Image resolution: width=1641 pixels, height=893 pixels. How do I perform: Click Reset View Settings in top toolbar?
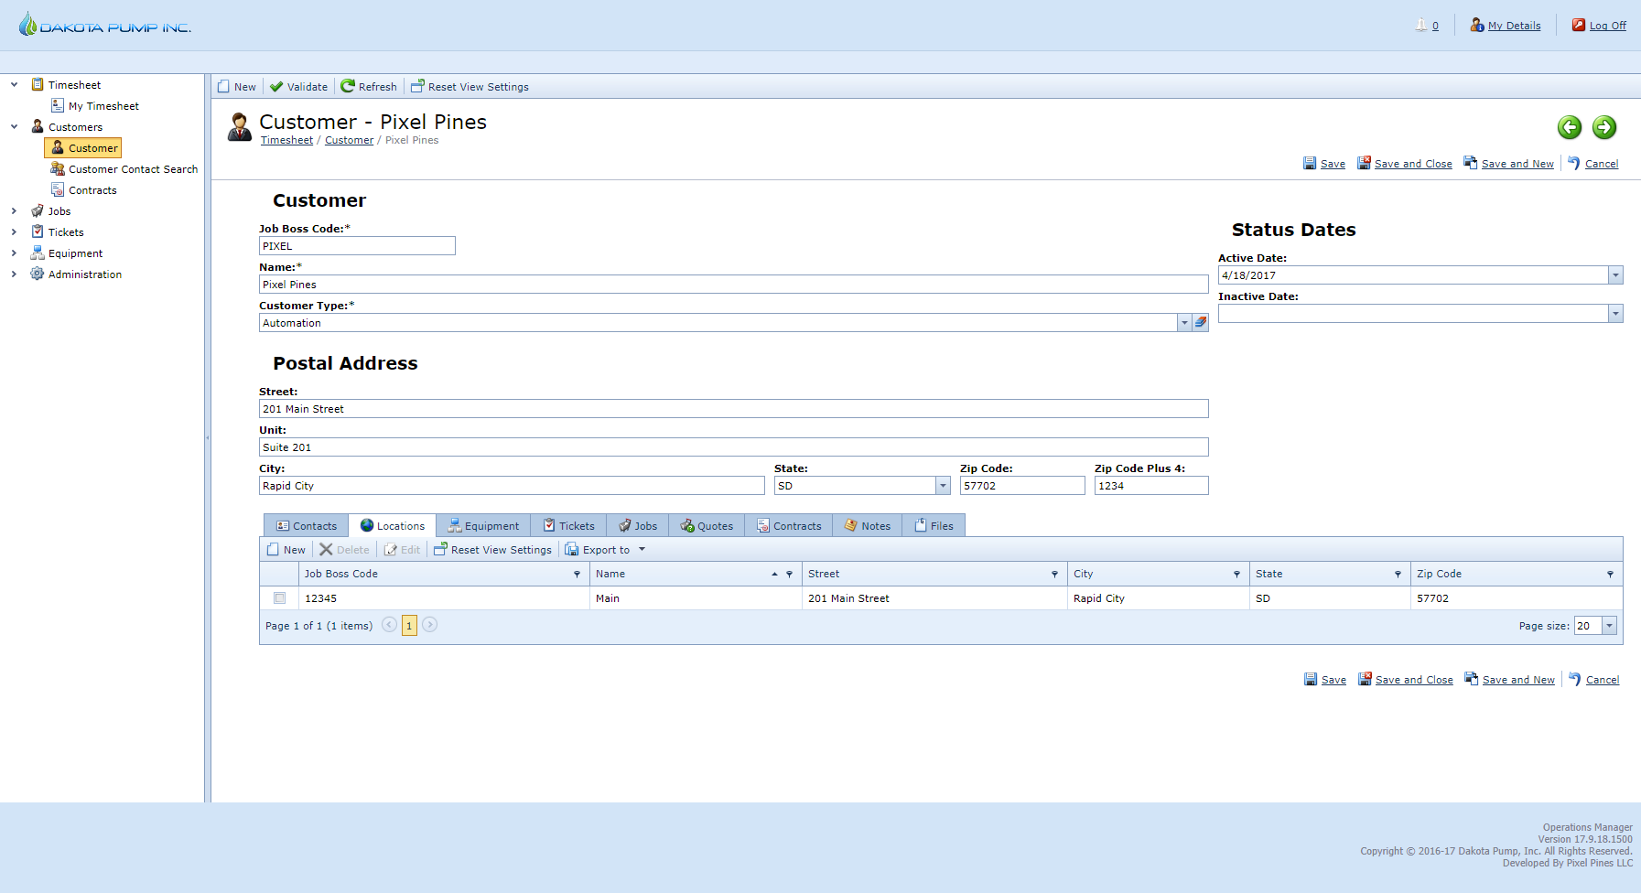(x=470, y=87)
